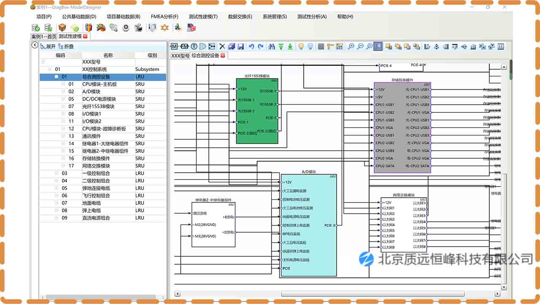
Task: Click the 名称 column header
Action: 108,55
